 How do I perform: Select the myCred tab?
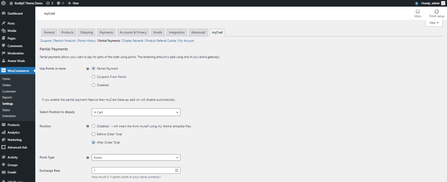tap(217, 32)
